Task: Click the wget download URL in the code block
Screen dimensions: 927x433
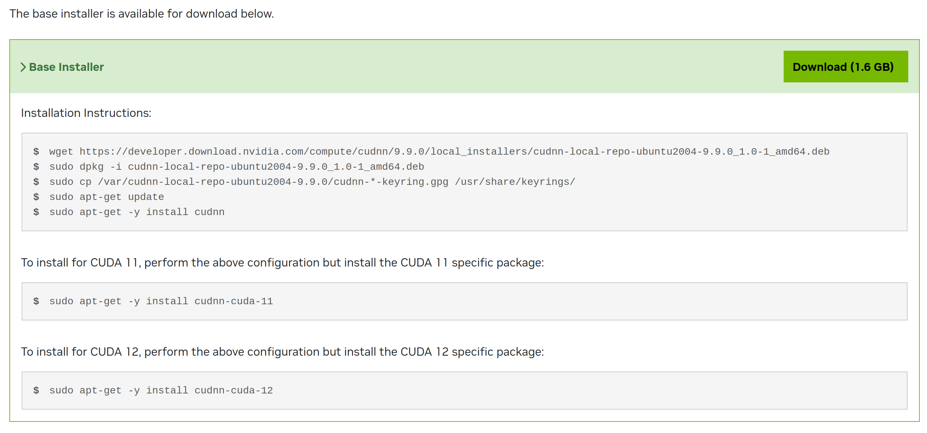Action: [x=454, y=151]
